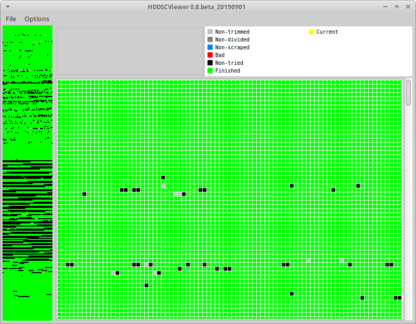
Task: Click the yellow Current legend swatch
Action: (311, 32)
